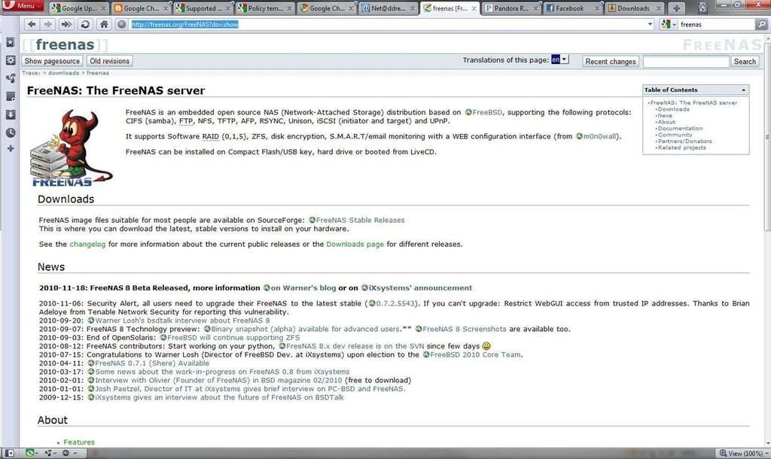Reload the page with the refresh icon
The image size is (771, 459).
click(x=85, y=24)
